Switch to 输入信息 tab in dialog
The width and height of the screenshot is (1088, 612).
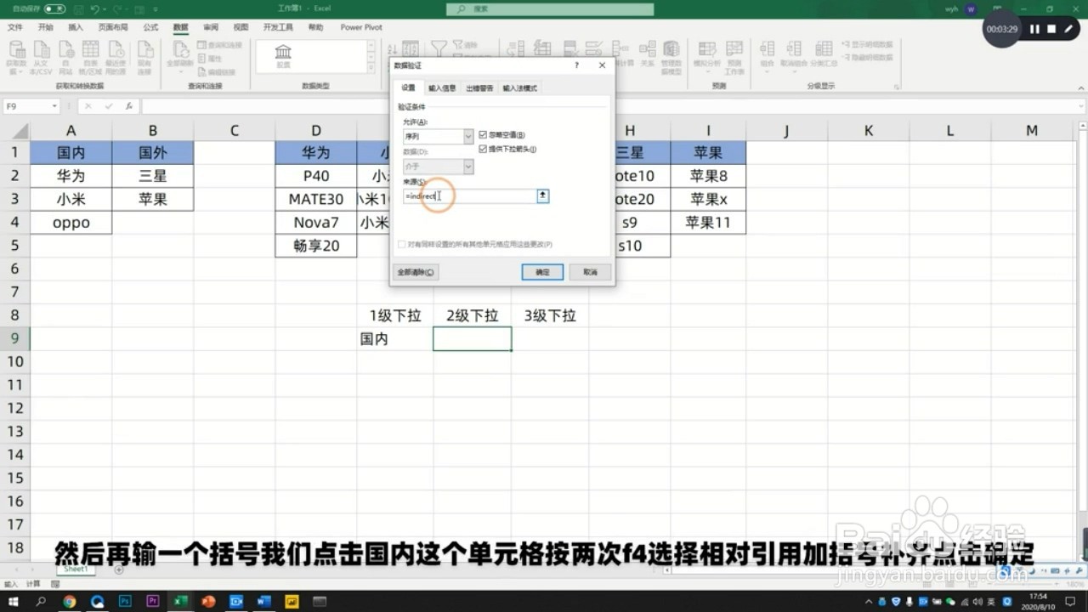(442, 88)
